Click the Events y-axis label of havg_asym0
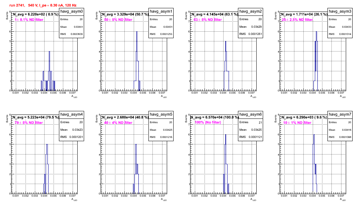 click(7, 16)
